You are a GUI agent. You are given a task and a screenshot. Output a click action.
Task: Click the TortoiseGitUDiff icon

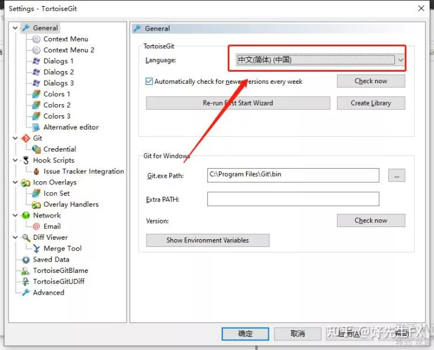point(26,282)
